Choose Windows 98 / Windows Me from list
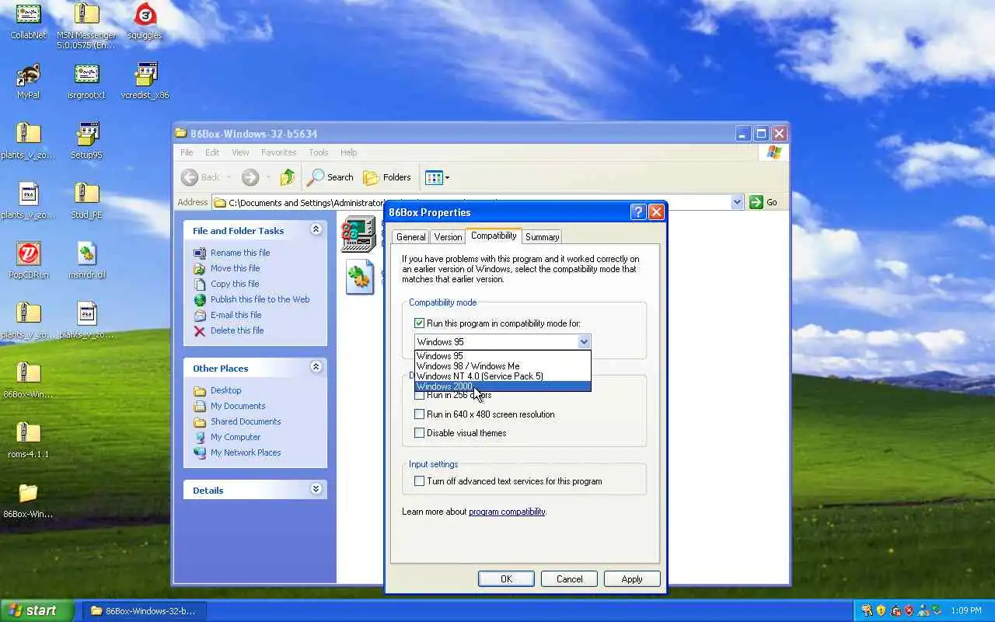The height and width of the screenshot is (622, 995). [x=503, y=366]
